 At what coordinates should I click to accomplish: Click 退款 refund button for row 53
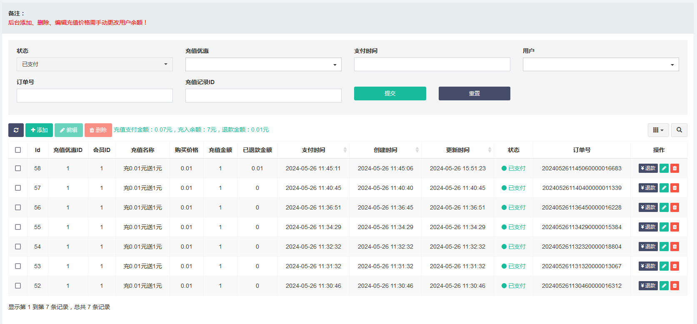click(x=648, y=266)
